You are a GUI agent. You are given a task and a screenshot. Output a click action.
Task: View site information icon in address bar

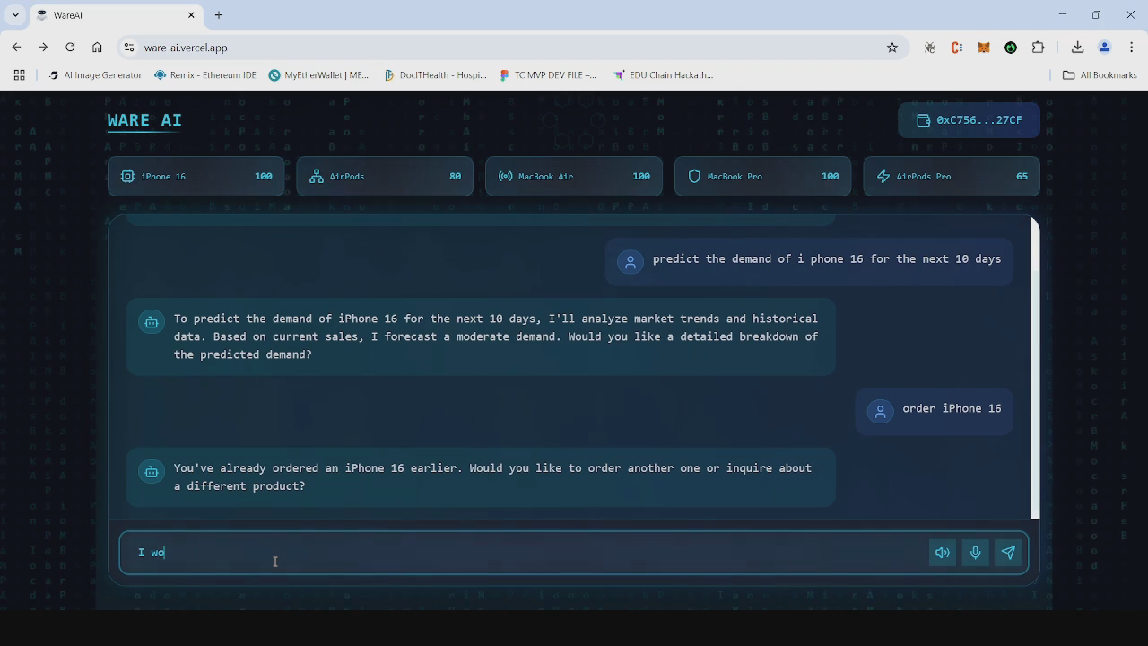click(x=128, y=48)
